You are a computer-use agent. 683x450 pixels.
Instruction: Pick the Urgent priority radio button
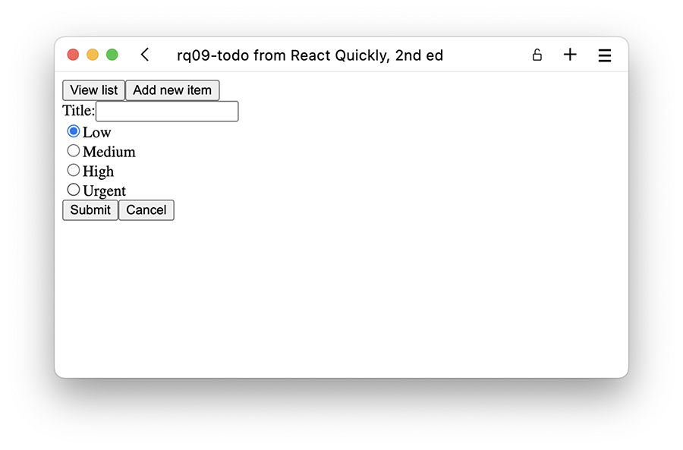pyautogui.click(x=74, y=190)
